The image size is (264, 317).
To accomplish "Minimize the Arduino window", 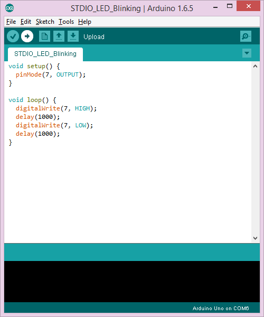I will 215,7.
